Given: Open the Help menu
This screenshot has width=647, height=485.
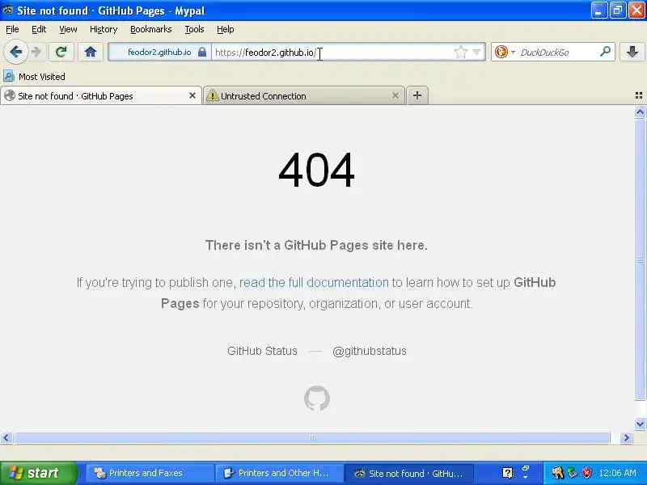Looking at the screenshot, I should click(226, 29).
